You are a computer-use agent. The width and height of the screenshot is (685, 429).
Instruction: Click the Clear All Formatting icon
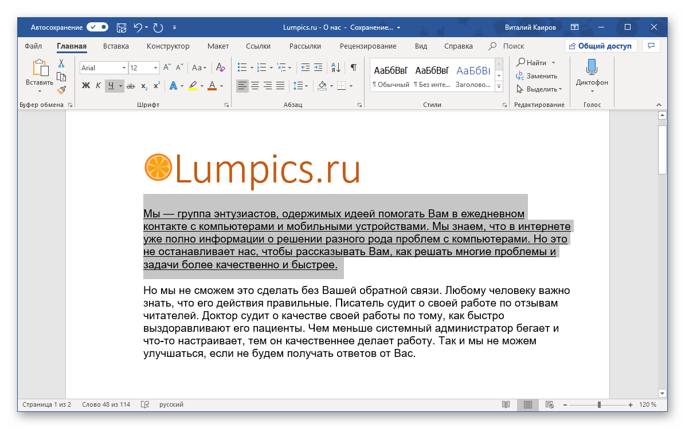point(219,67)
